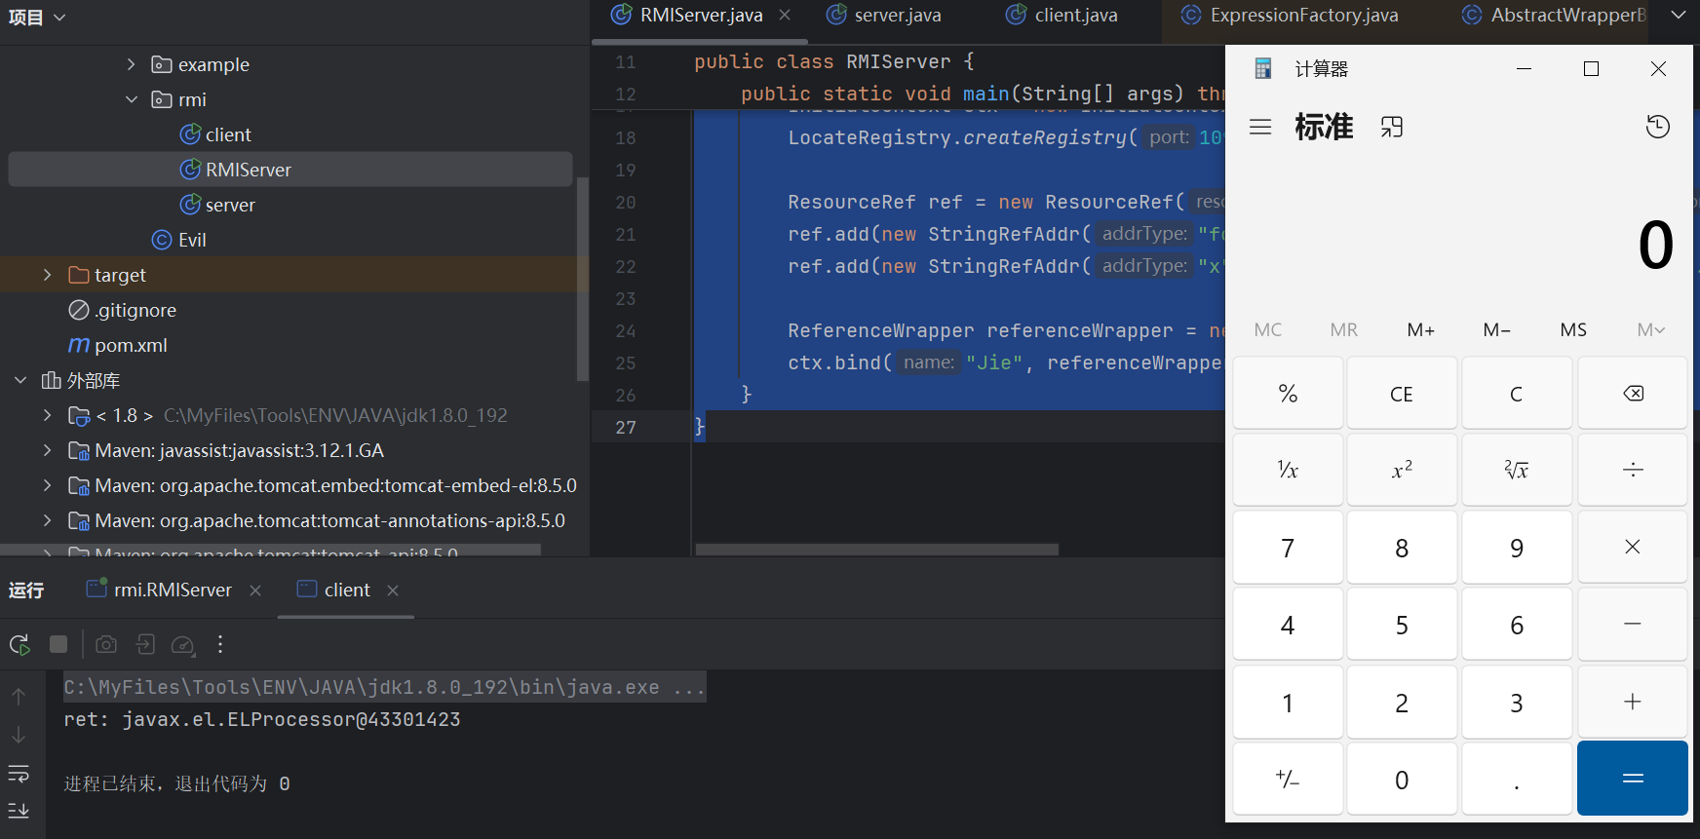Stop the running process
This screenshot has height=839, width=1700.
(58, 644)
